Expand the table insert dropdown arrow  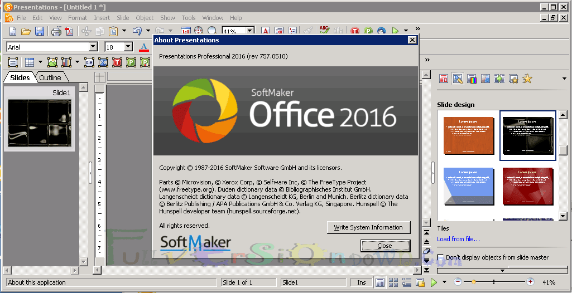tap(40, 62)
